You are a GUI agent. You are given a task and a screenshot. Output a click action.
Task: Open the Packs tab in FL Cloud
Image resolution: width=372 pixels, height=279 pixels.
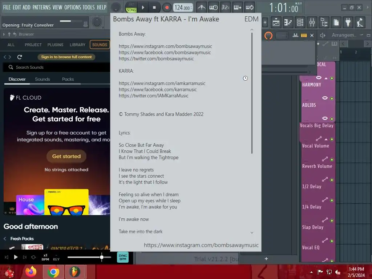click(68, 79)
